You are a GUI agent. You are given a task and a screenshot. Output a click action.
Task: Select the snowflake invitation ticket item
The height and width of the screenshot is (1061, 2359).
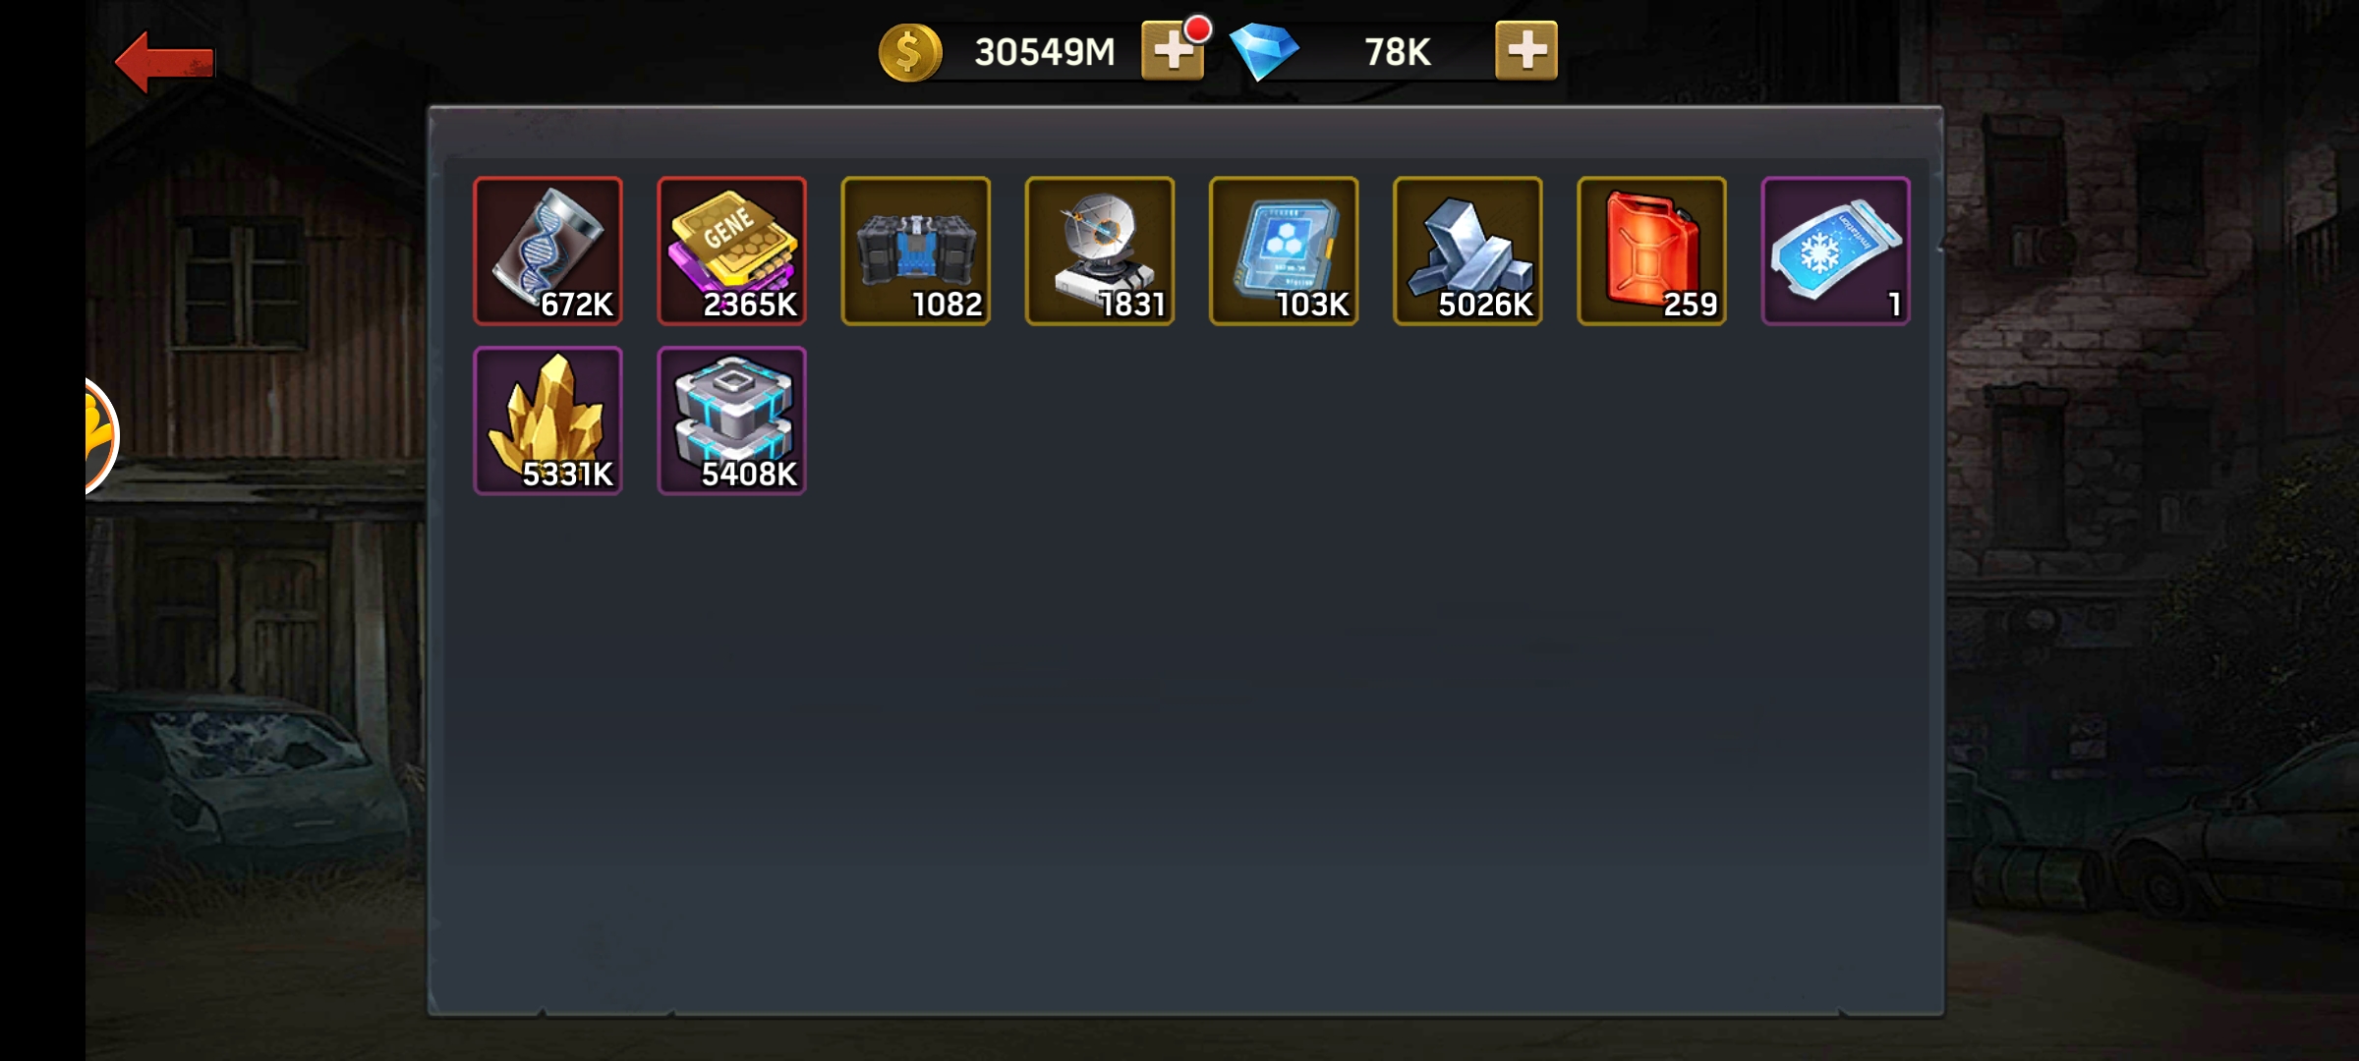[x=1836, y=251]
